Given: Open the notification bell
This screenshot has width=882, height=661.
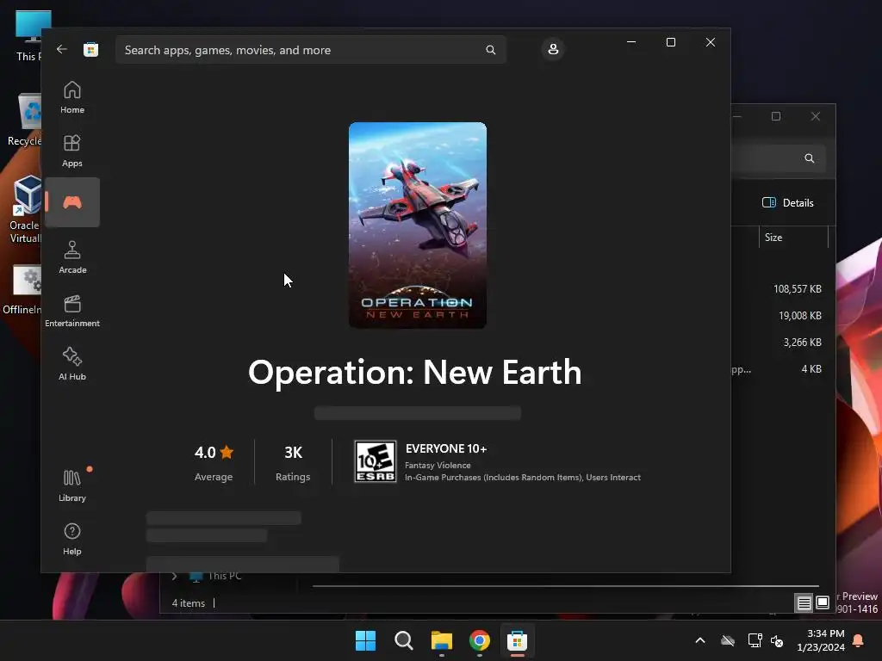Looking at the screenshot, I should click(859, 640).
